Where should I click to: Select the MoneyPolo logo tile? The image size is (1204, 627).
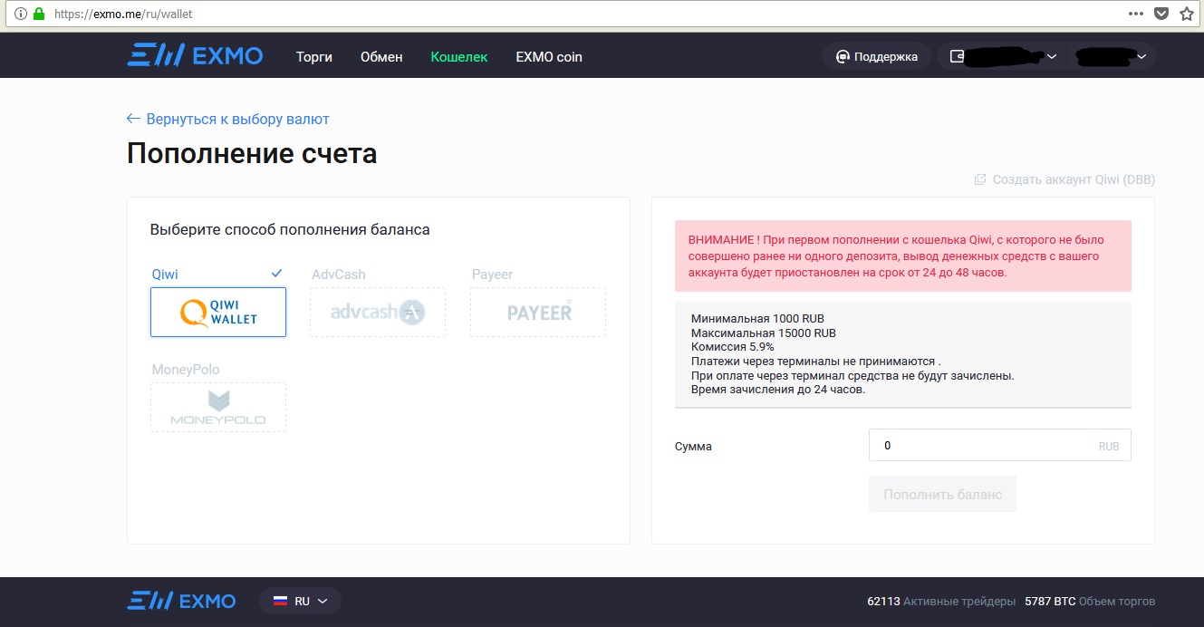tap(218, 407)
